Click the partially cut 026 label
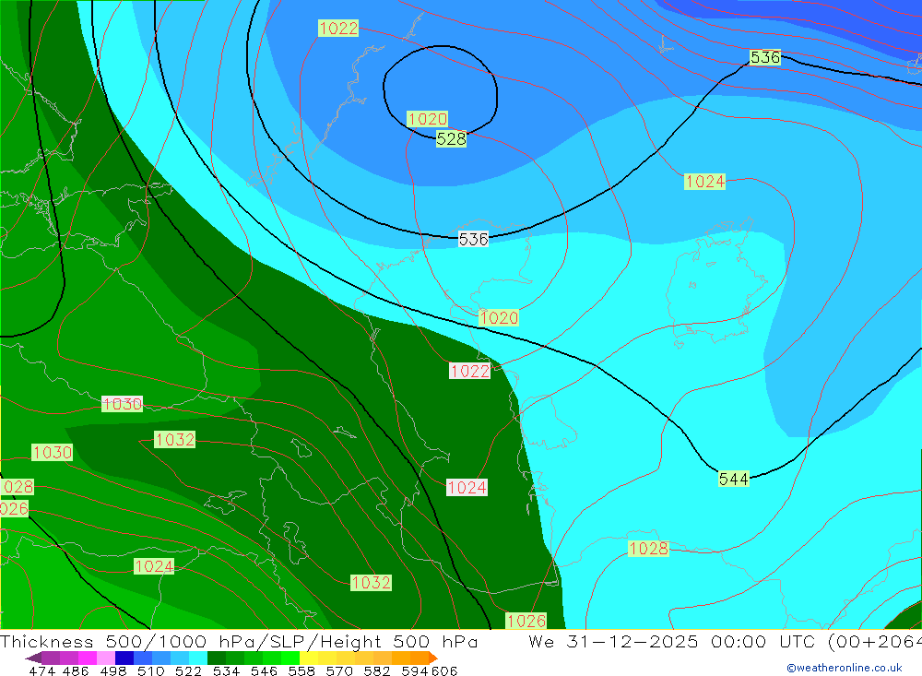Screen dimensions: 922x676 (14, 508)
